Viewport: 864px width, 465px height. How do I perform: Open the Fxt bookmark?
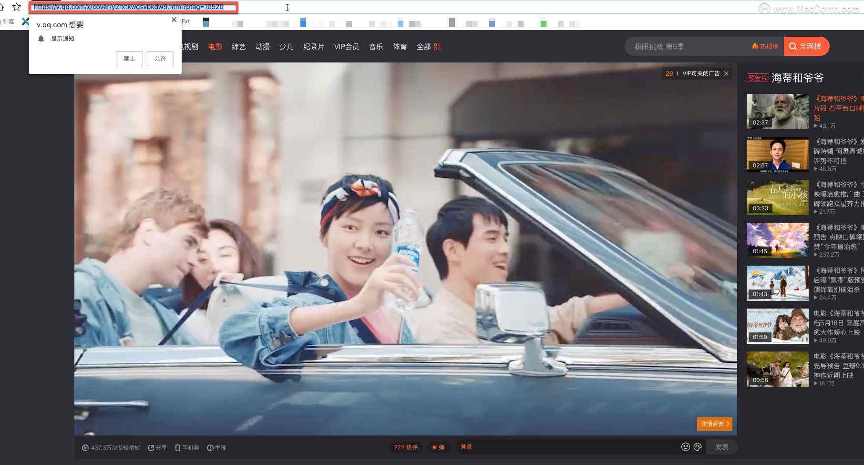pyautogui.click(x=186, y=21)
